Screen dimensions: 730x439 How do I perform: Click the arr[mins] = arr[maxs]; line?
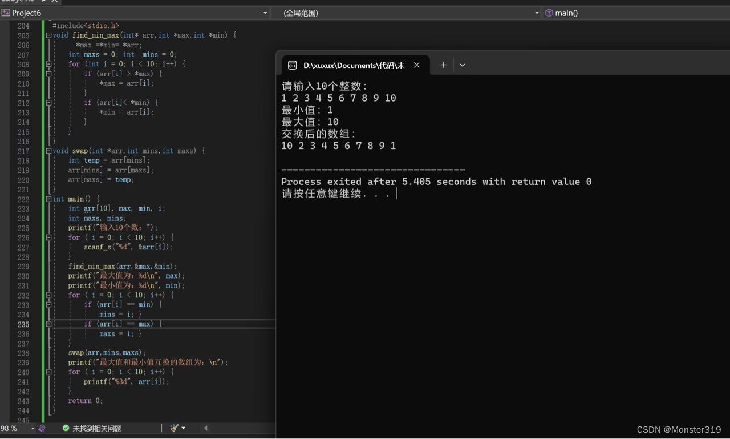click(x=111, y=170)
